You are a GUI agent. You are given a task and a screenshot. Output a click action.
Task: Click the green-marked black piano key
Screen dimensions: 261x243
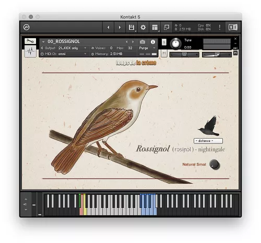coord(80,201)
